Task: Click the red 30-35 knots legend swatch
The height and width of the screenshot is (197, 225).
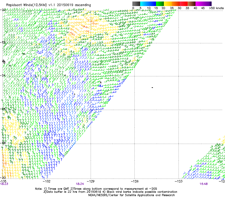Action: pos(184,4)
